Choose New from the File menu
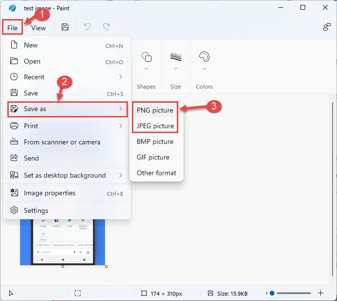Viewport: 337px width, 301px height. pyautogui.click(x=67, y=45)
